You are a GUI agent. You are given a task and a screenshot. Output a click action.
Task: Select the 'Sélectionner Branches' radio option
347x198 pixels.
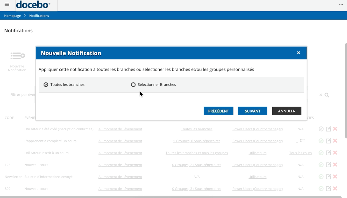click(133, 85)
